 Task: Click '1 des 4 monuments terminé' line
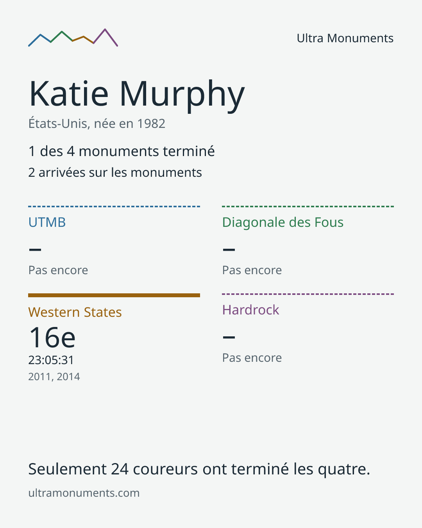122,151
